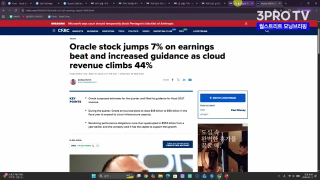The height and width of the screenshot is (180, 320).
Task: Open the apps grid in bookmarks bar
Action: point(3,16)
